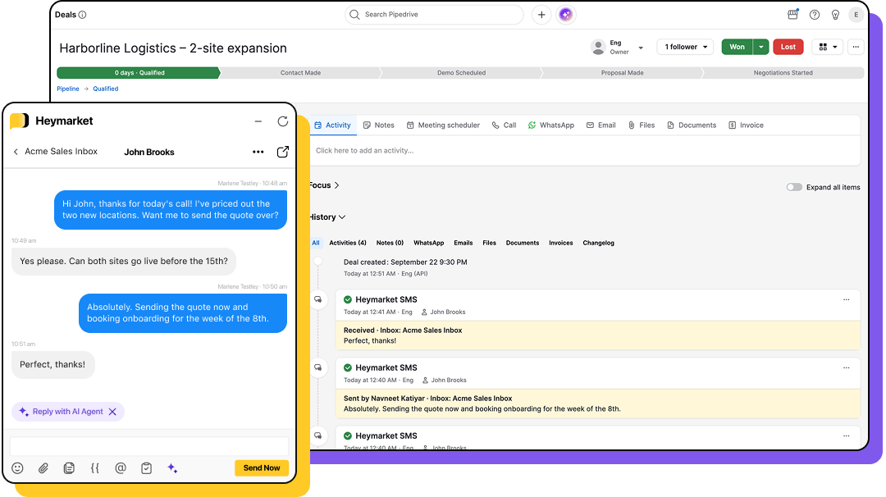Filter history by Notes (0)

(x=390, y=243)
